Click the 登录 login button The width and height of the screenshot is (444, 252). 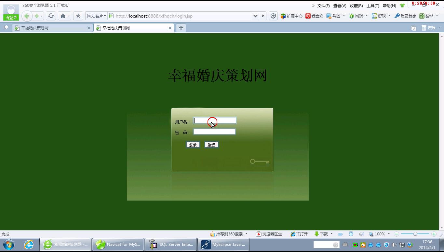point(193,145)
